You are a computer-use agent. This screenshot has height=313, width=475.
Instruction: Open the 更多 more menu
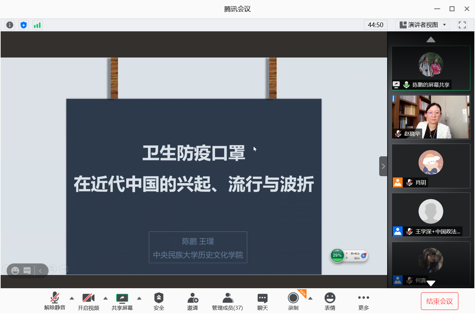click(363, 301)
